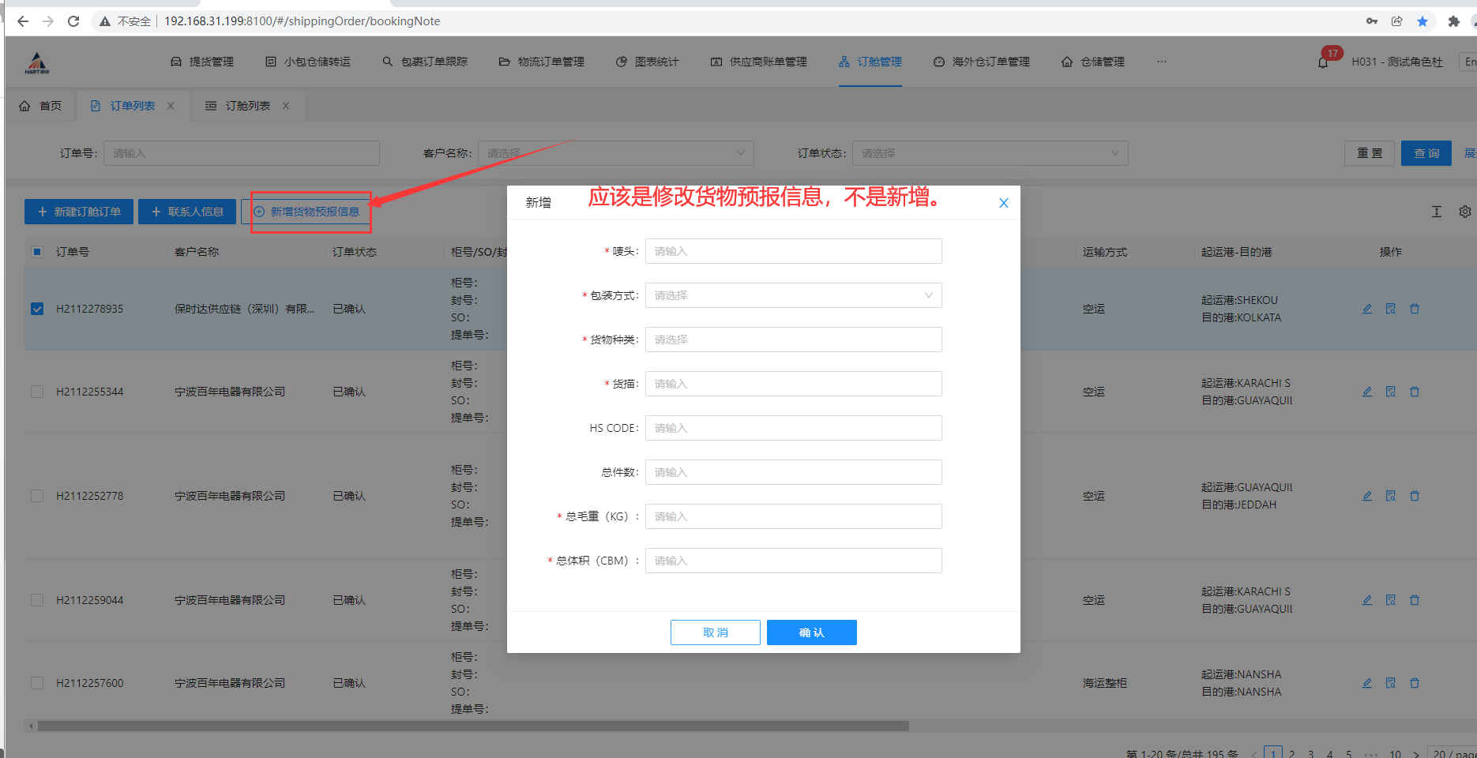Click the 取消 button in the dialog

pos(715,632)
